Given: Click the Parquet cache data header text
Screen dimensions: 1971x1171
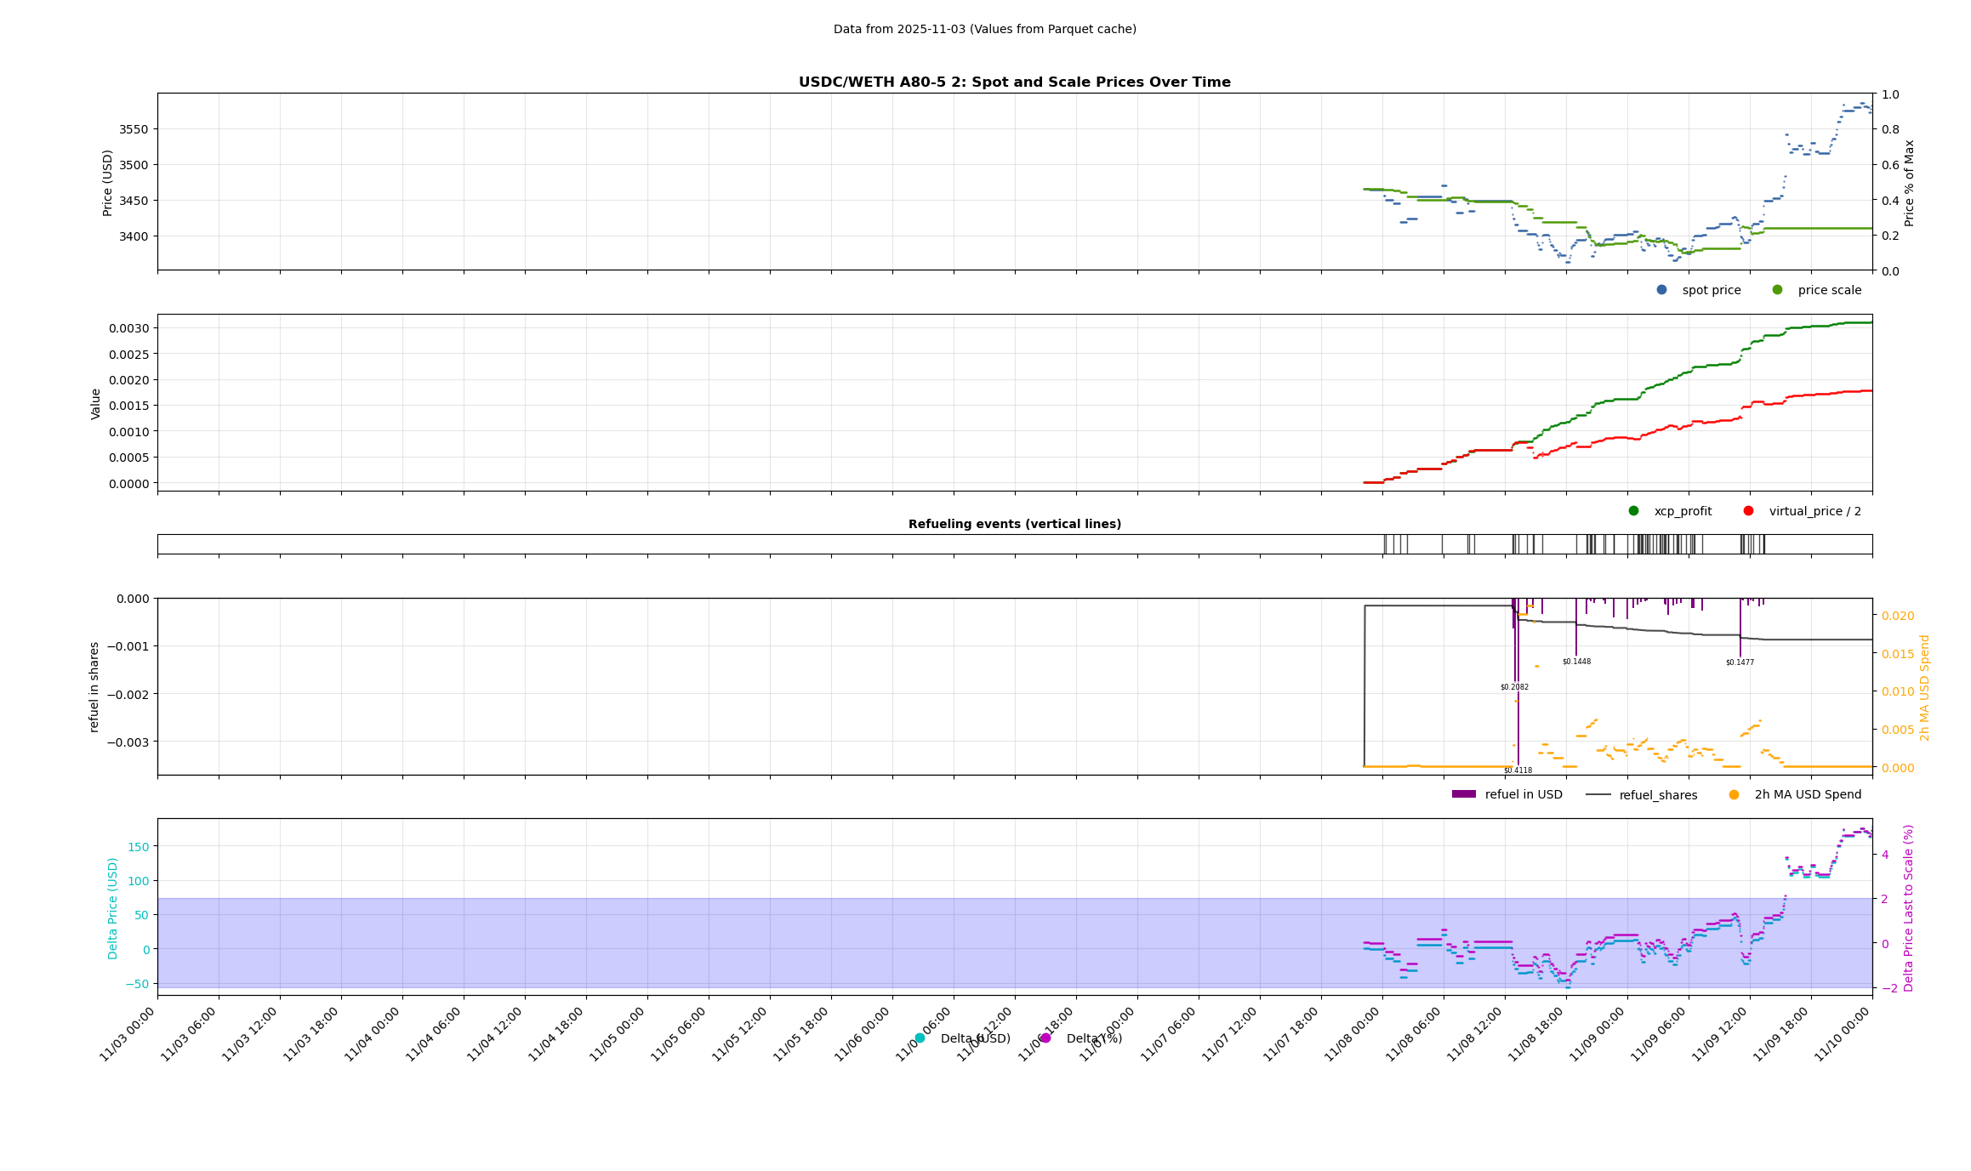Looking at the screenshot, I should (x=984, y=29).
